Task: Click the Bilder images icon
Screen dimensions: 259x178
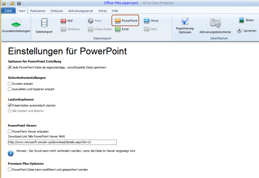Action: coord(246,20)
